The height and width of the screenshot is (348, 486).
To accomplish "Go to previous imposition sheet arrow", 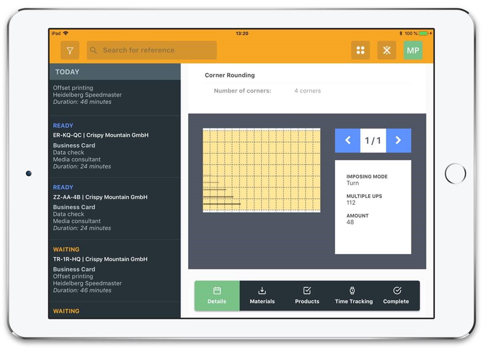I will pos(348,140).
